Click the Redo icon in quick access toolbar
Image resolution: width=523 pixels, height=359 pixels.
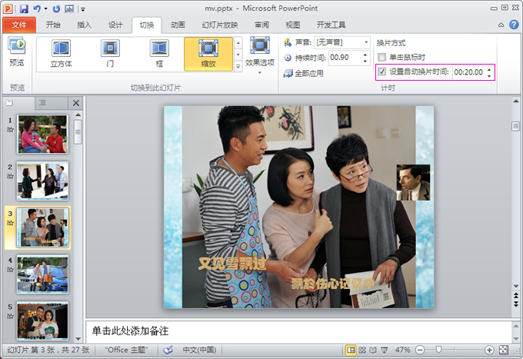pos(56,8)
